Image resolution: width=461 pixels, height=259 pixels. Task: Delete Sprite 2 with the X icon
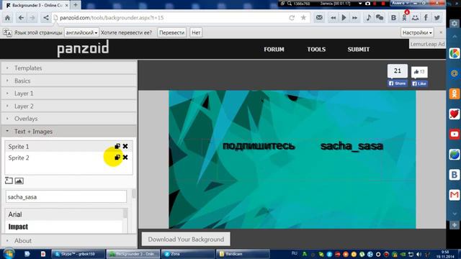pos(125,158)
